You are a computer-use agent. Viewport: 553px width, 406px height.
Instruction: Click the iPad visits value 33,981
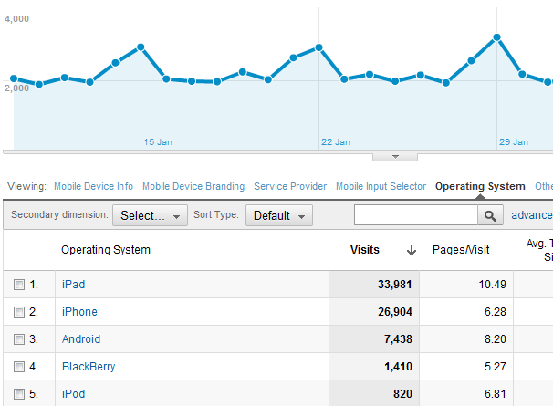coord(394,285)
